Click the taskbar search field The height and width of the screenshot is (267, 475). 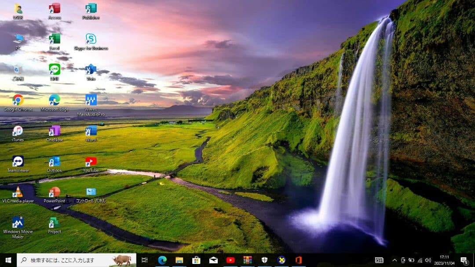tap(70, 260)
